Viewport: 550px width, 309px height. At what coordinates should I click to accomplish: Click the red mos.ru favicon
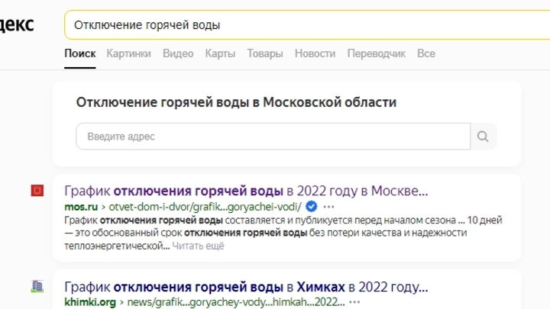(x=37, y=191)
